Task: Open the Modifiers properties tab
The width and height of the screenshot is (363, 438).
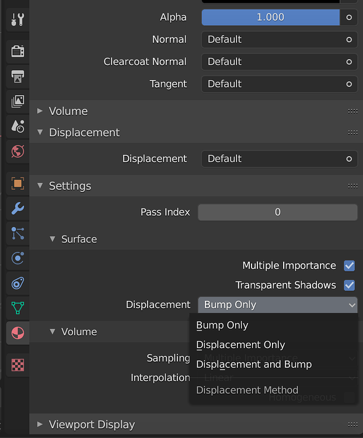Action: point(18,208)
